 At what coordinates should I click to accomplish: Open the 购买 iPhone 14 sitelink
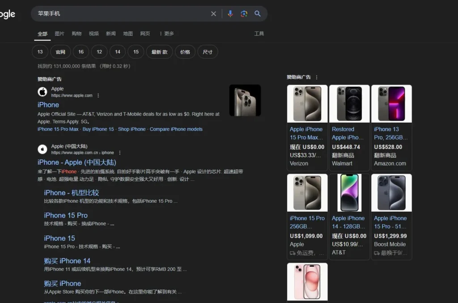point(67,261)
